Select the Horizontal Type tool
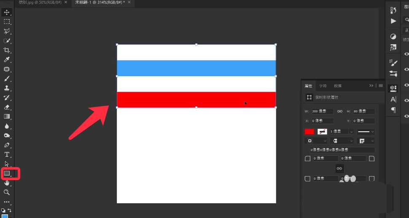 point(7,154)
